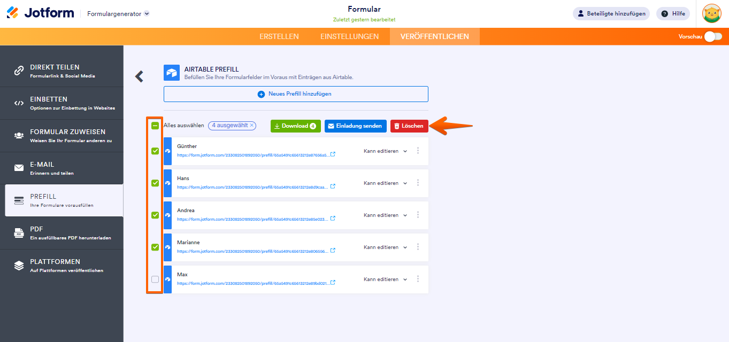Screen dimensions: 729x342
Task: Expand 'Kann editieren' dropdown for Max
Action: coord(385,279)
